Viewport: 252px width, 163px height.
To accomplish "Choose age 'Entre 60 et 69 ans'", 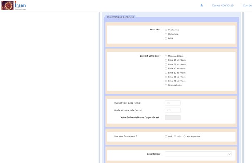I will coord(166,77).
